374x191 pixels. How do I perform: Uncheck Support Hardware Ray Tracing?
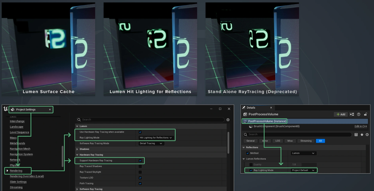[x=140, y=160]
